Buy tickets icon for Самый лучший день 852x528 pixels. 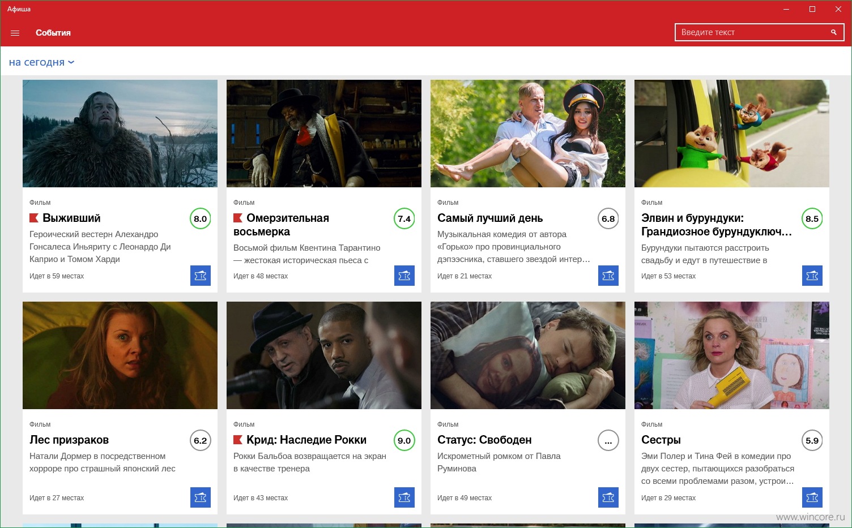coord(608,276)
